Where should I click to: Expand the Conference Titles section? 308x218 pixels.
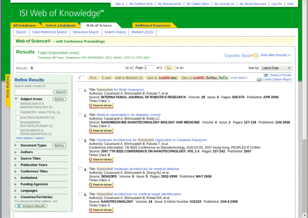[16, 171]
